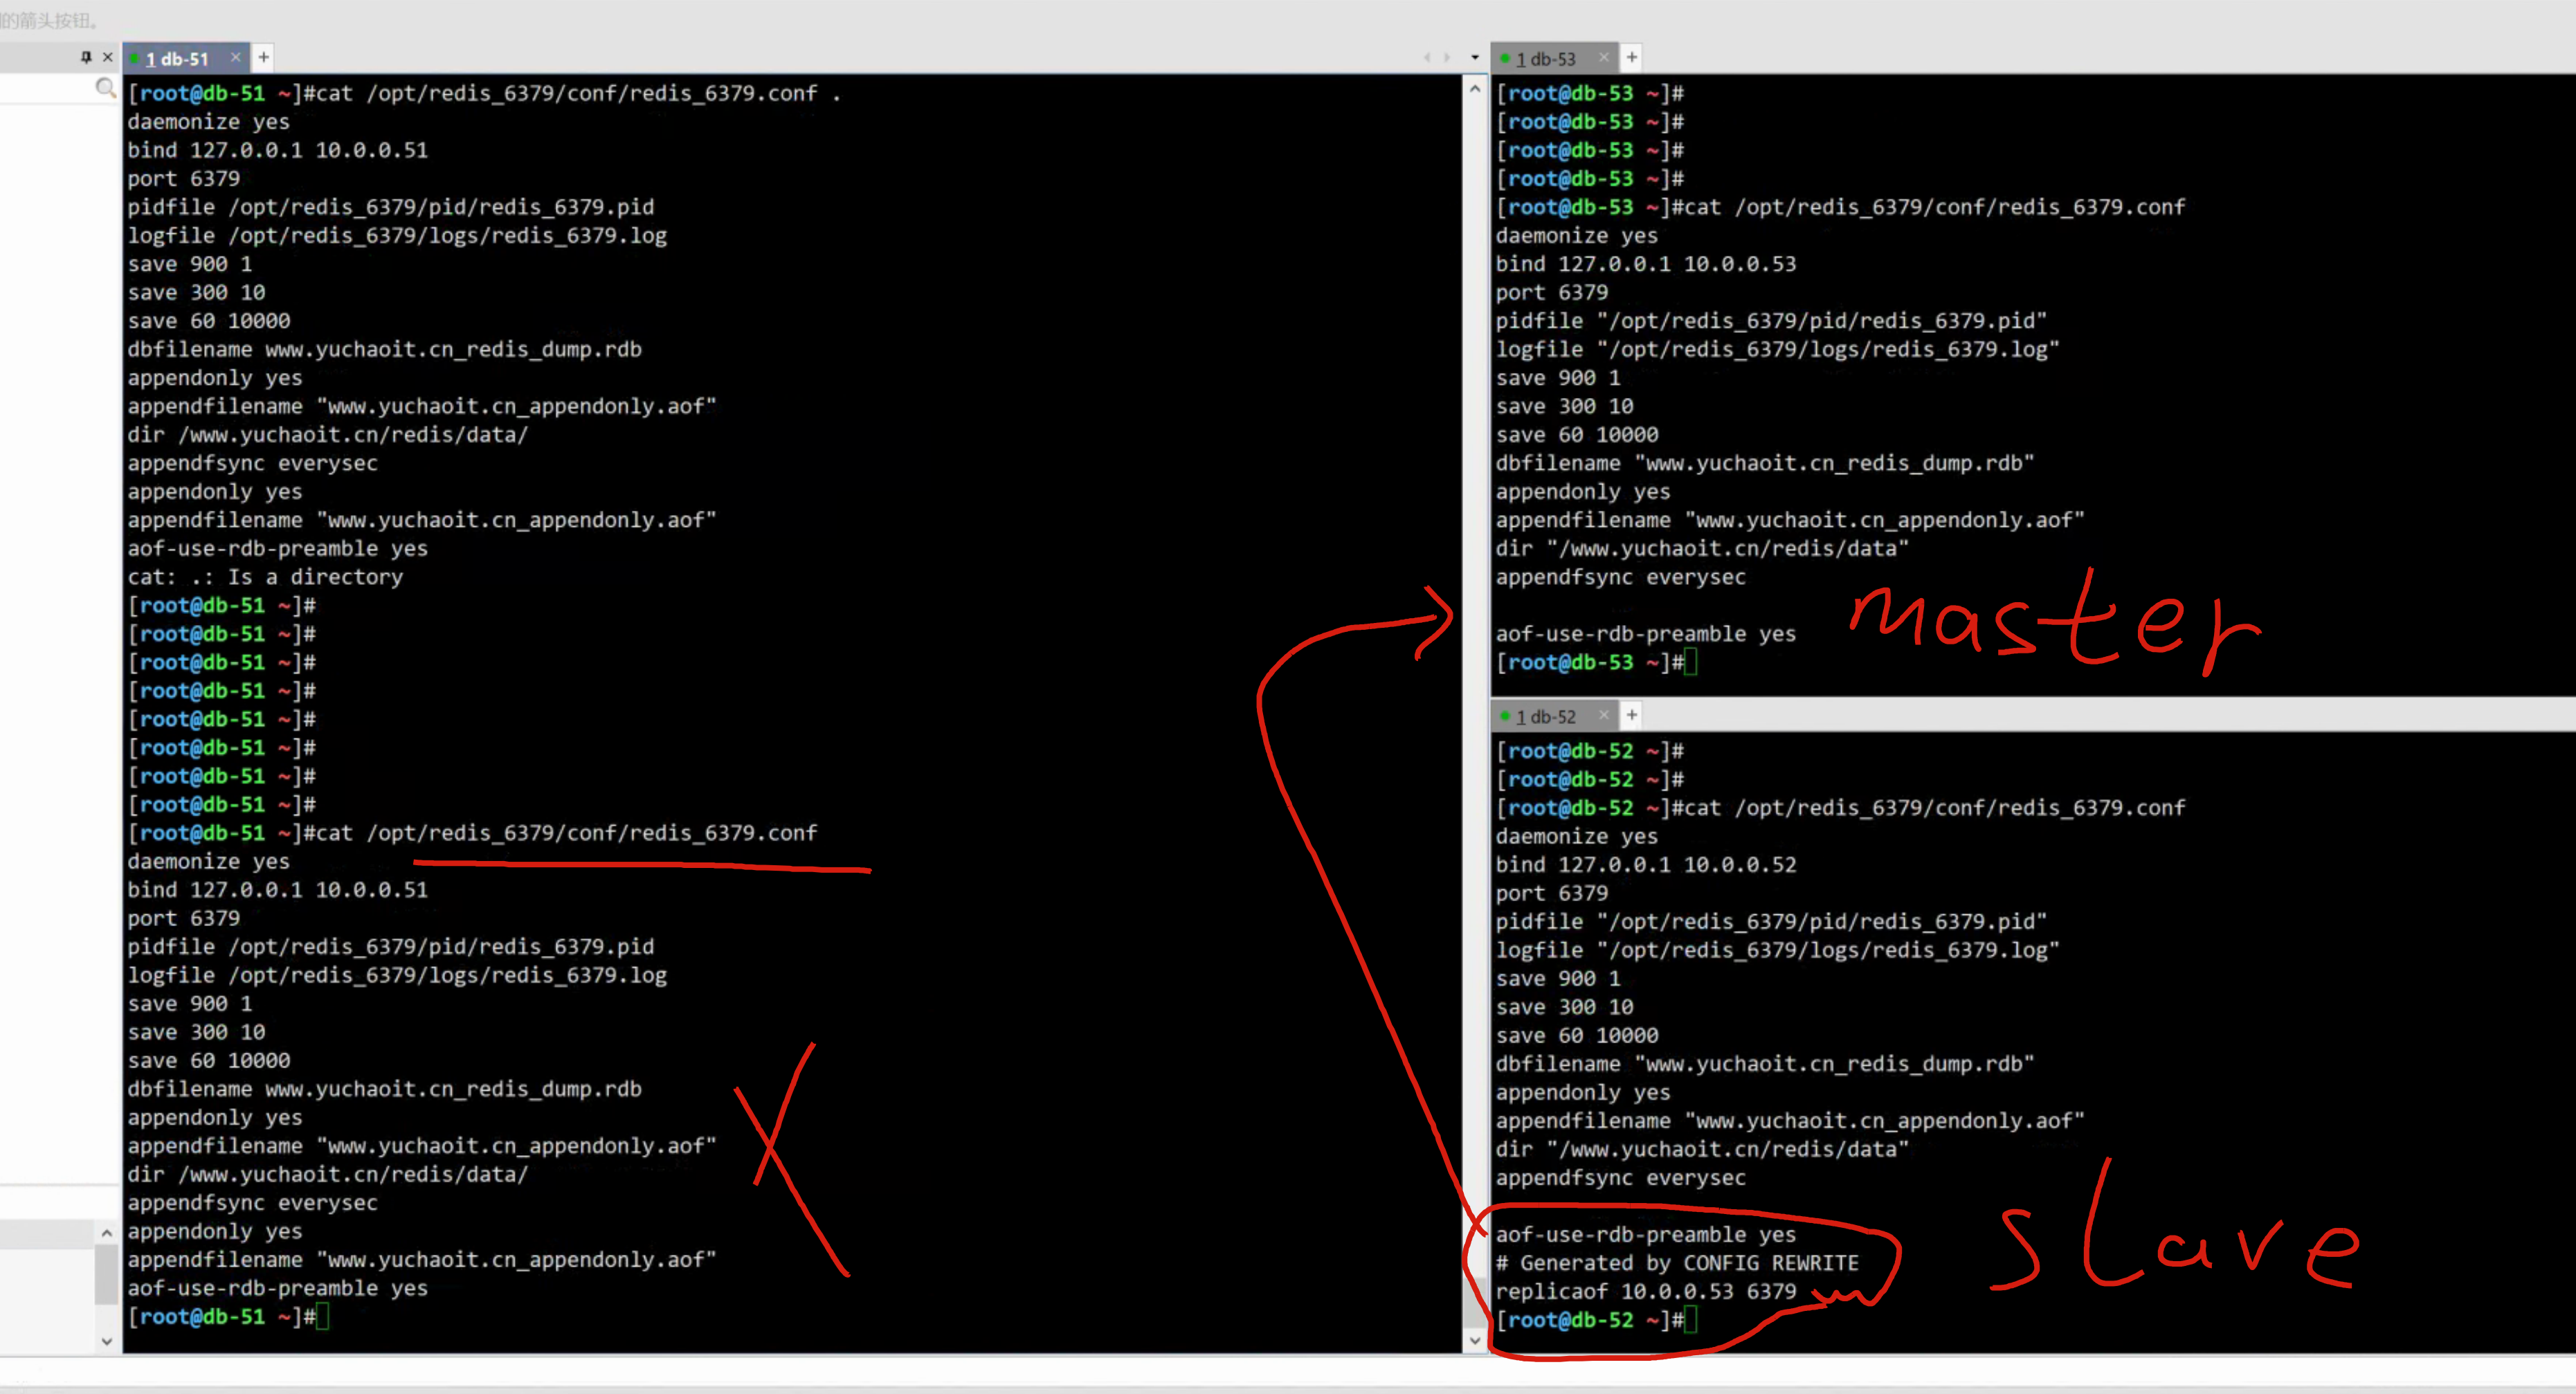Close the db-52 session tab
This screenshot has width=2576, height=1394.
pyautogui.click(x=1604, y=716)
